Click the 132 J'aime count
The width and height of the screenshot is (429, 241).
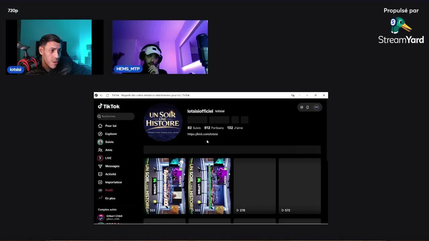click(x=235, y=128)
